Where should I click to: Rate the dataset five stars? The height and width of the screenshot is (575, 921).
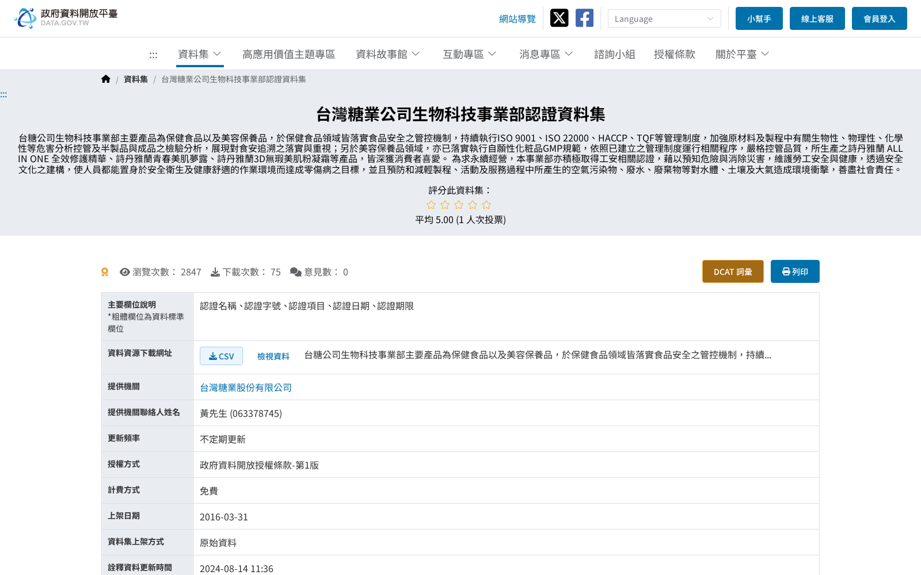click(x=486, y=205)
